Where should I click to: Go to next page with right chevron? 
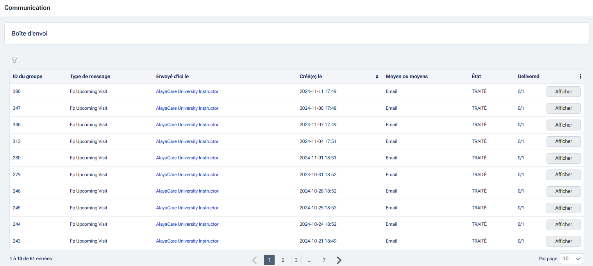(x=339, y=260)
